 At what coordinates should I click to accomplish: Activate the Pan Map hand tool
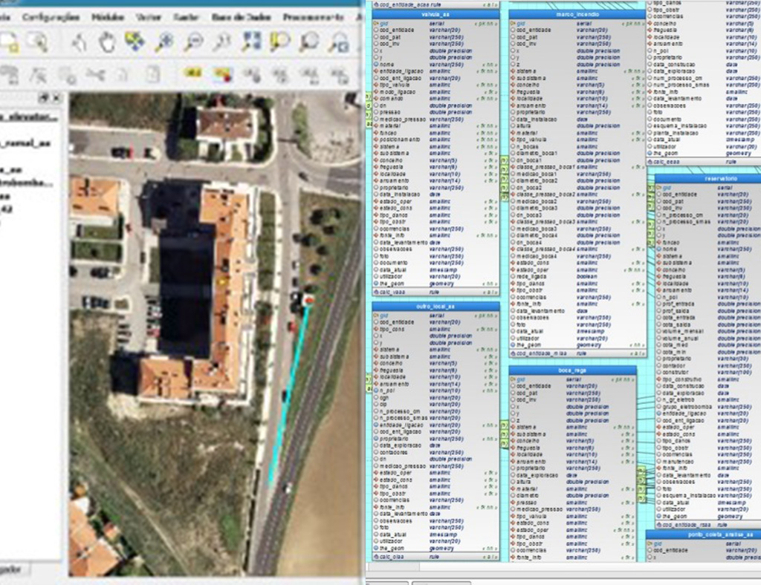tap(107, 42)
